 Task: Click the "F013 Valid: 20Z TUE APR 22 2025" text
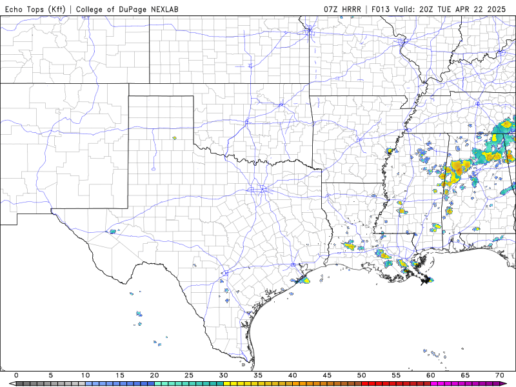[x=439, y=9]
